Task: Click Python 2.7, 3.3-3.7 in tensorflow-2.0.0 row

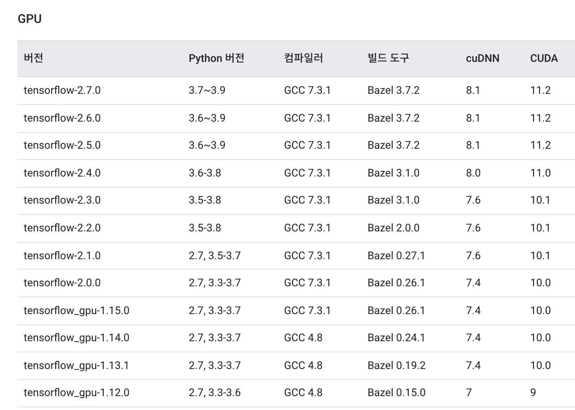Action: (215, 283)
